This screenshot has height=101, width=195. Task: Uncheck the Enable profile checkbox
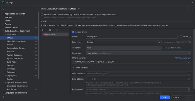[x=73, y=32]
